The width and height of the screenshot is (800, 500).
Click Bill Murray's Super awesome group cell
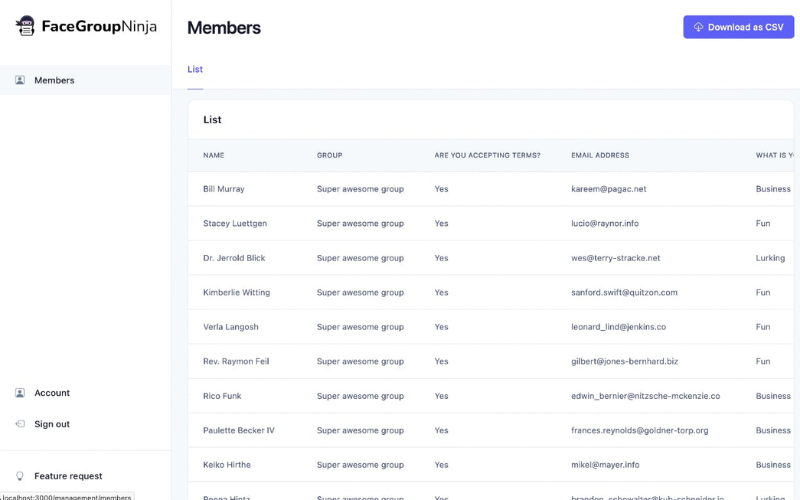[361, 189]
